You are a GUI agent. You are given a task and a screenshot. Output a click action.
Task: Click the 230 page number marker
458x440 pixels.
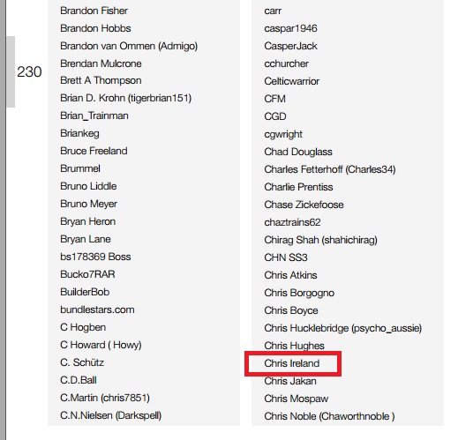coord(29,71)
